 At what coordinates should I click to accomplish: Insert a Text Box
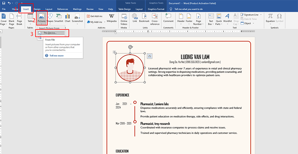[211, 20]
